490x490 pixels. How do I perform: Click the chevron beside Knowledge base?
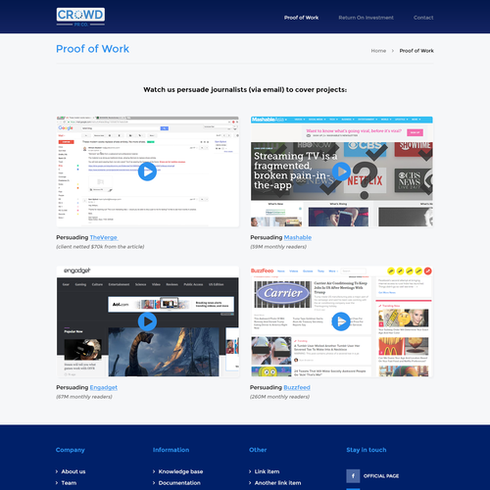pyautogui.click(x=154, y=471)
